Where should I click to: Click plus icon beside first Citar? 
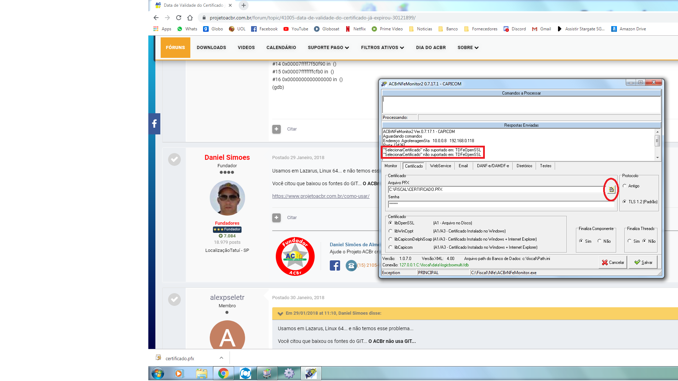(x=276, y=129)
